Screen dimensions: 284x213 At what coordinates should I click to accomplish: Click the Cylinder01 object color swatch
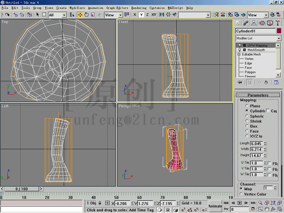point(279,31)
